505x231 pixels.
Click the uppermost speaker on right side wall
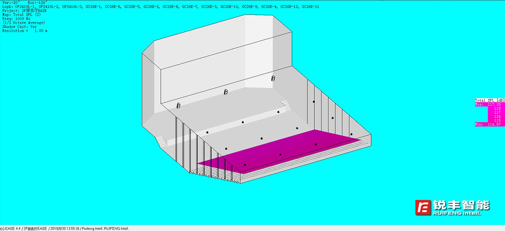pos(314,102)
